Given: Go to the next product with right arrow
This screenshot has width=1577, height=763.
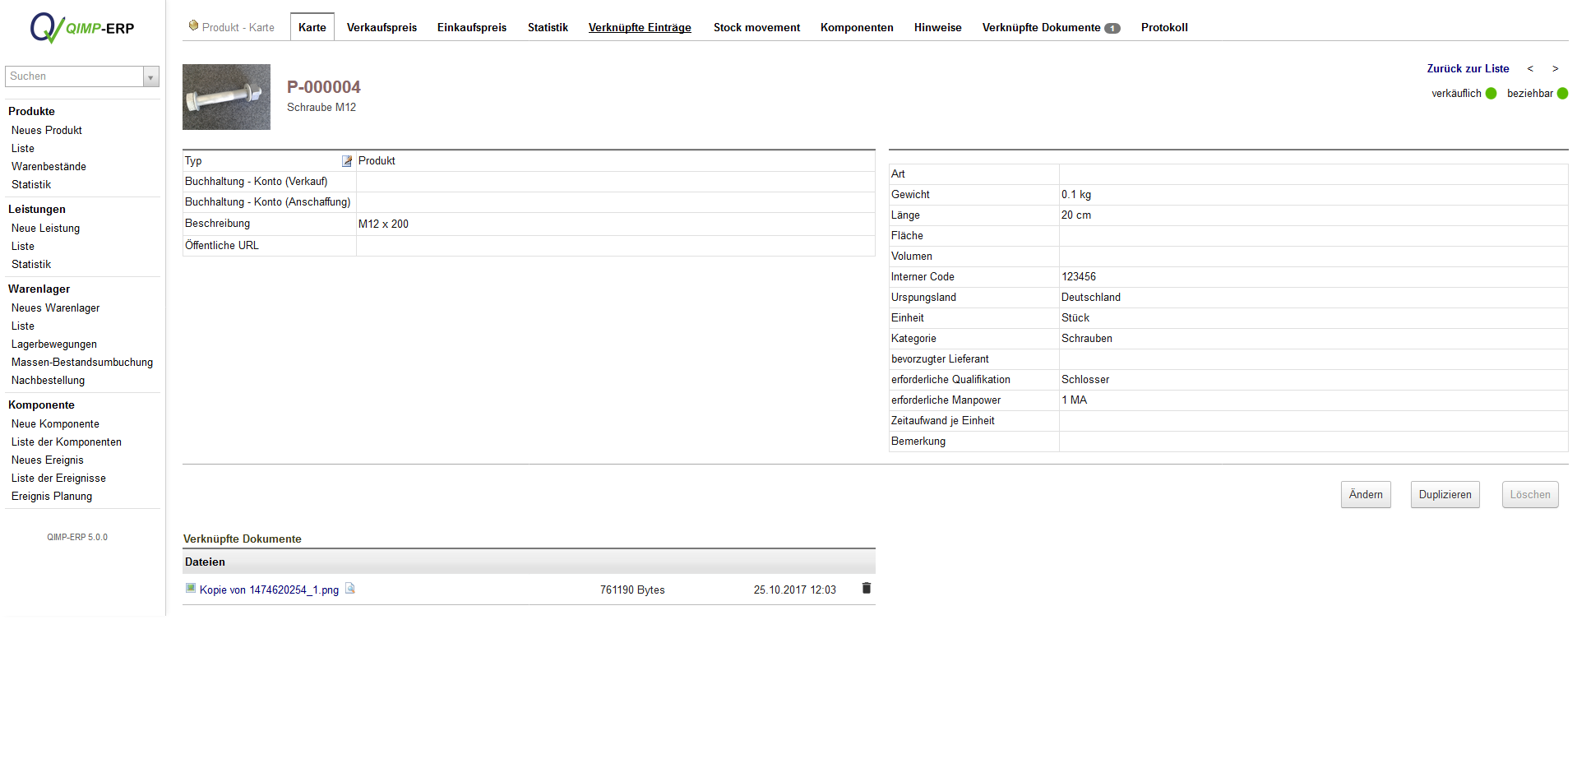Looking at the screenshot, I should click(x=1555, y=69).
